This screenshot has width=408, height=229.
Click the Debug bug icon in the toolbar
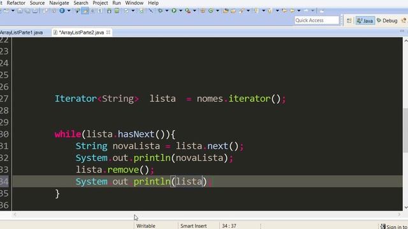[x=161, y=11]
